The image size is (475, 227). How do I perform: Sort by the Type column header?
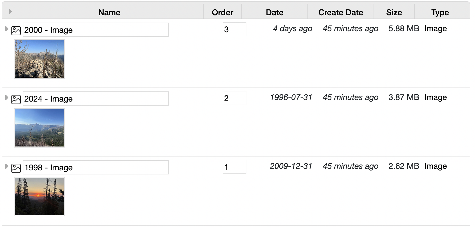tap(440, 12)
